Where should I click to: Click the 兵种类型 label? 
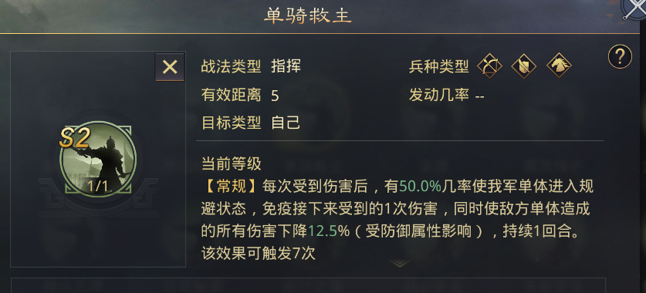(x=438, y=66)
